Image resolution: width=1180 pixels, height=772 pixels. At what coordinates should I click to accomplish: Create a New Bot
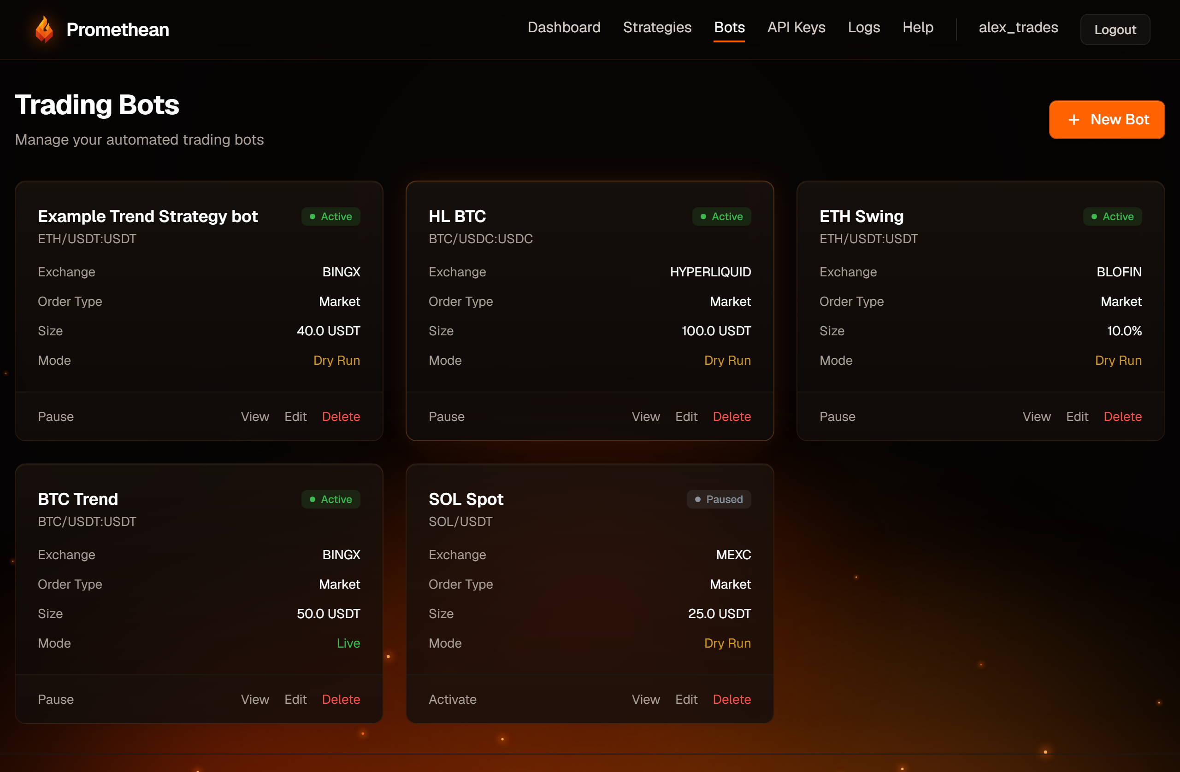(x=1107, y=119)
